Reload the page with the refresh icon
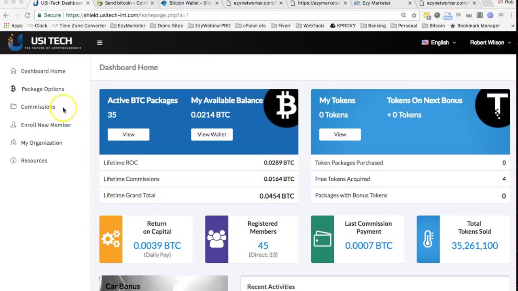 (x=27, y=15)
